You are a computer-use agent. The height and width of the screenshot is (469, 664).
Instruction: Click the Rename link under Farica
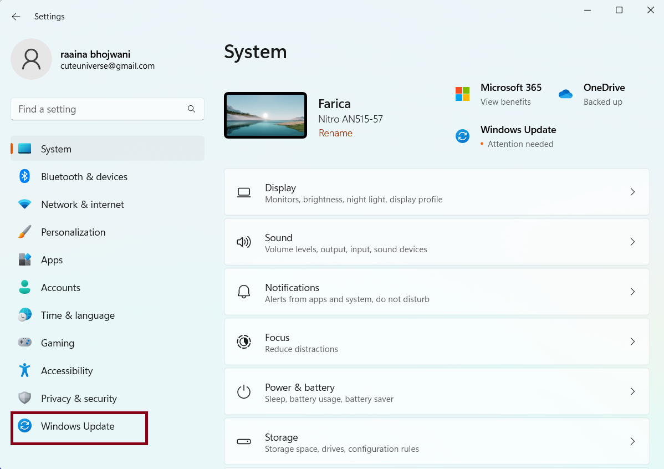point(335,133)
